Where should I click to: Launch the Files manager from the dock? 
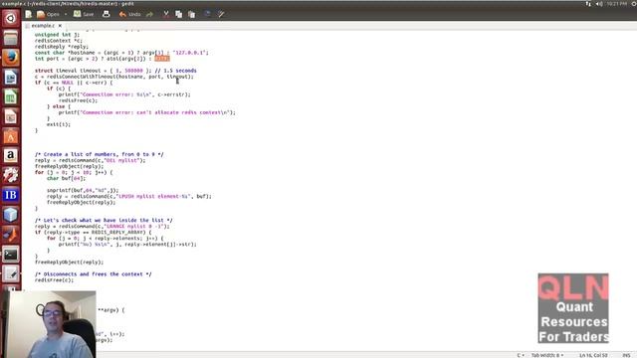(x=11, y=38)
